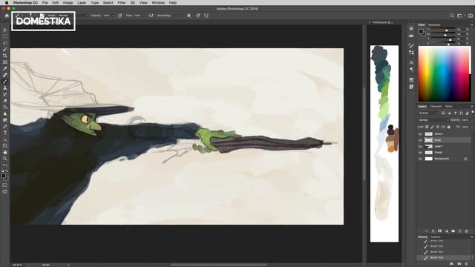
Task: Create new adjustment layer icon
Action: (x=447, y=231)
